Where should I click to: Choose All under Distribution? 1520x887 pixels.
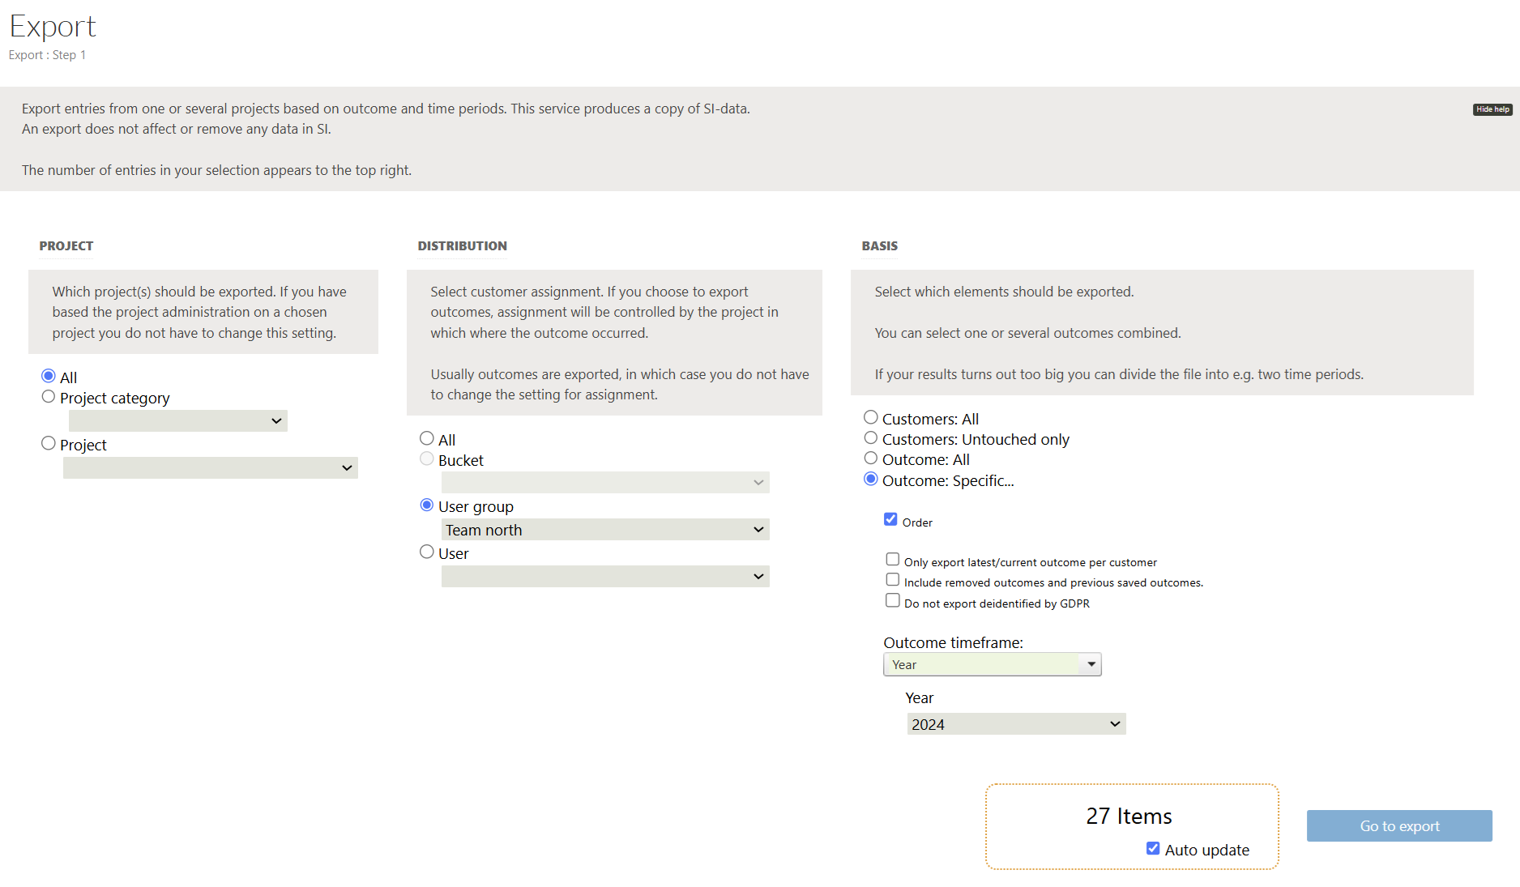[x=427, y=438]
